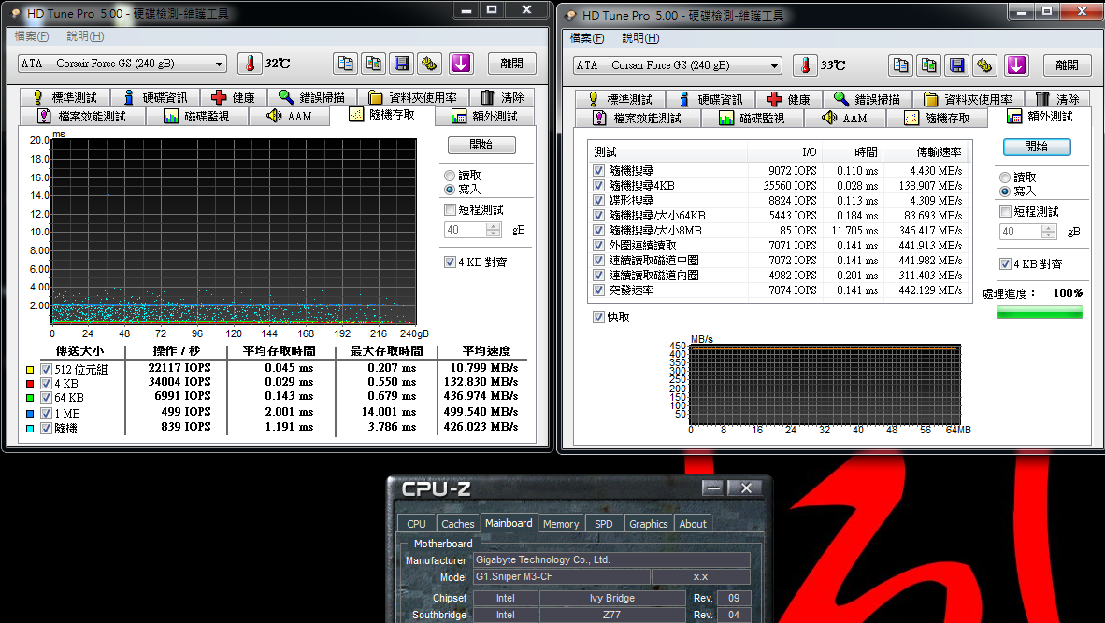The image size is (1105, 623).
Task: Open Caches tab in CPU-Z
Action: 457,524
